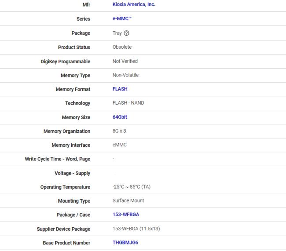Click the Non-Volatile memory type value
Screen dimensions: 286x251
[x=125, y=75]
